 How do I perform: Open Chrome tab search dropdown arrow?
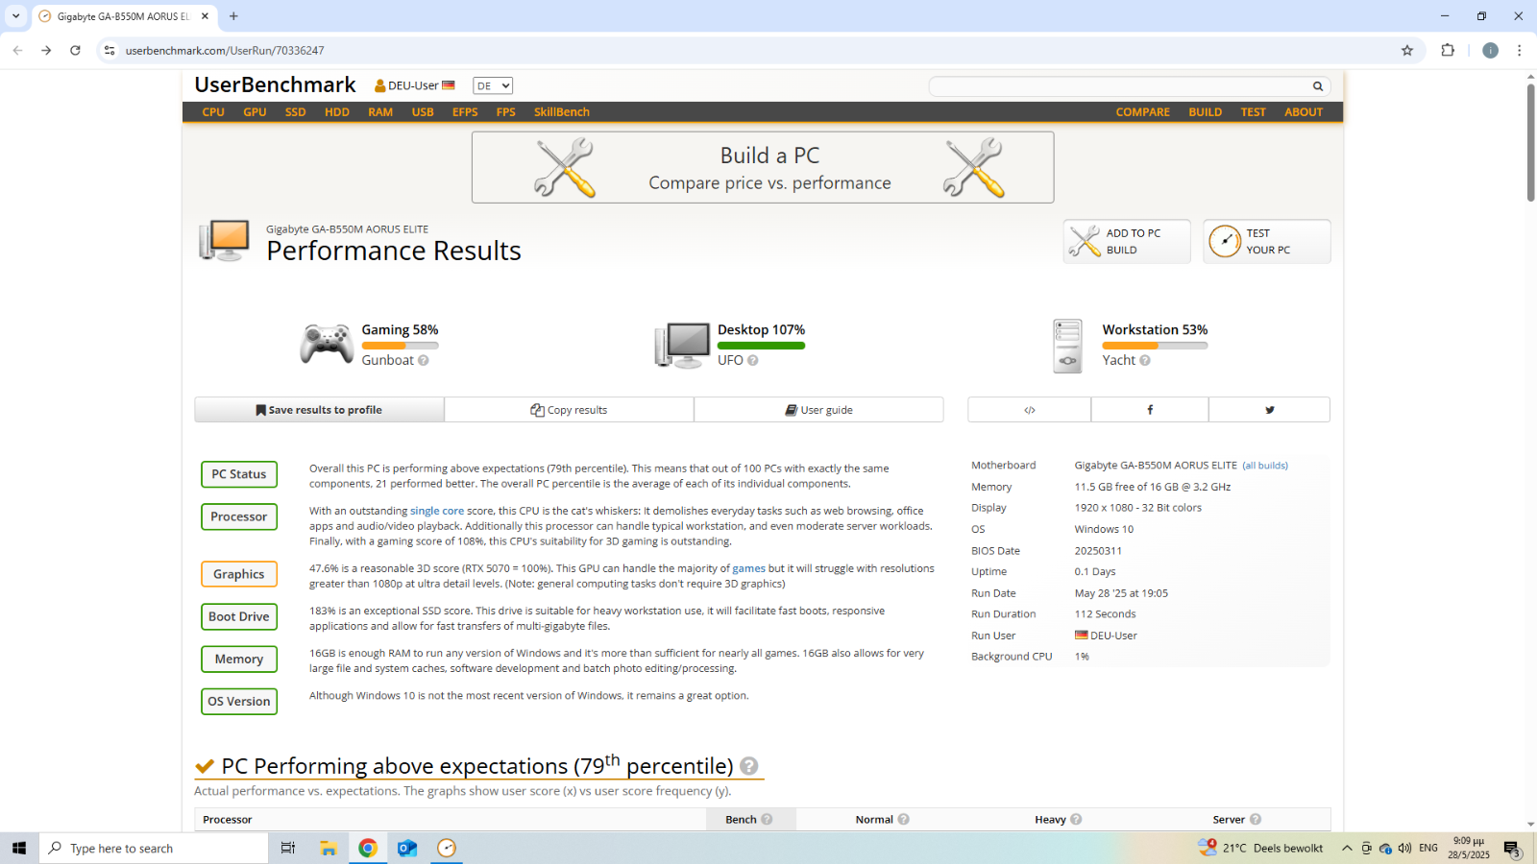coord(15,16)
